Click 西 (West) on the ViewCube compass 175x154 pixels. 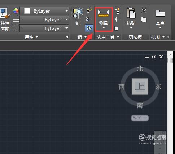point(122,87)
